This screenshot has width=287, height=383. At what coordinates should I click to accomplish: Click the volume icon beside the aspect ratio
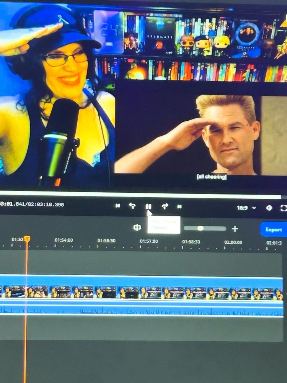click(x=269, y=208)
